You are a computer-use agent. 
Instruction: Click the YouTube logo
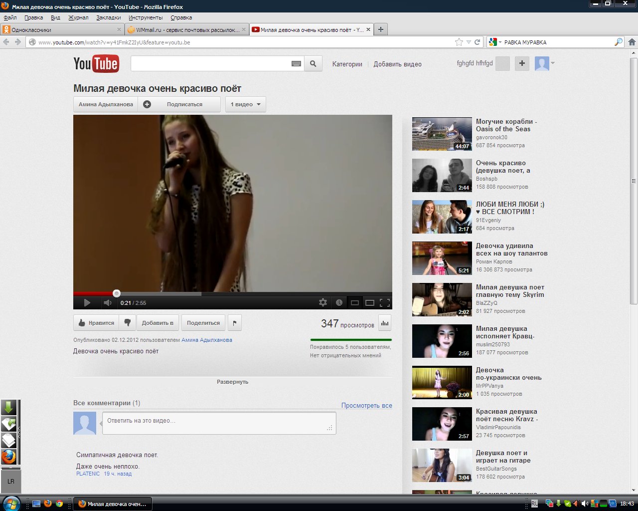[96, 64]
